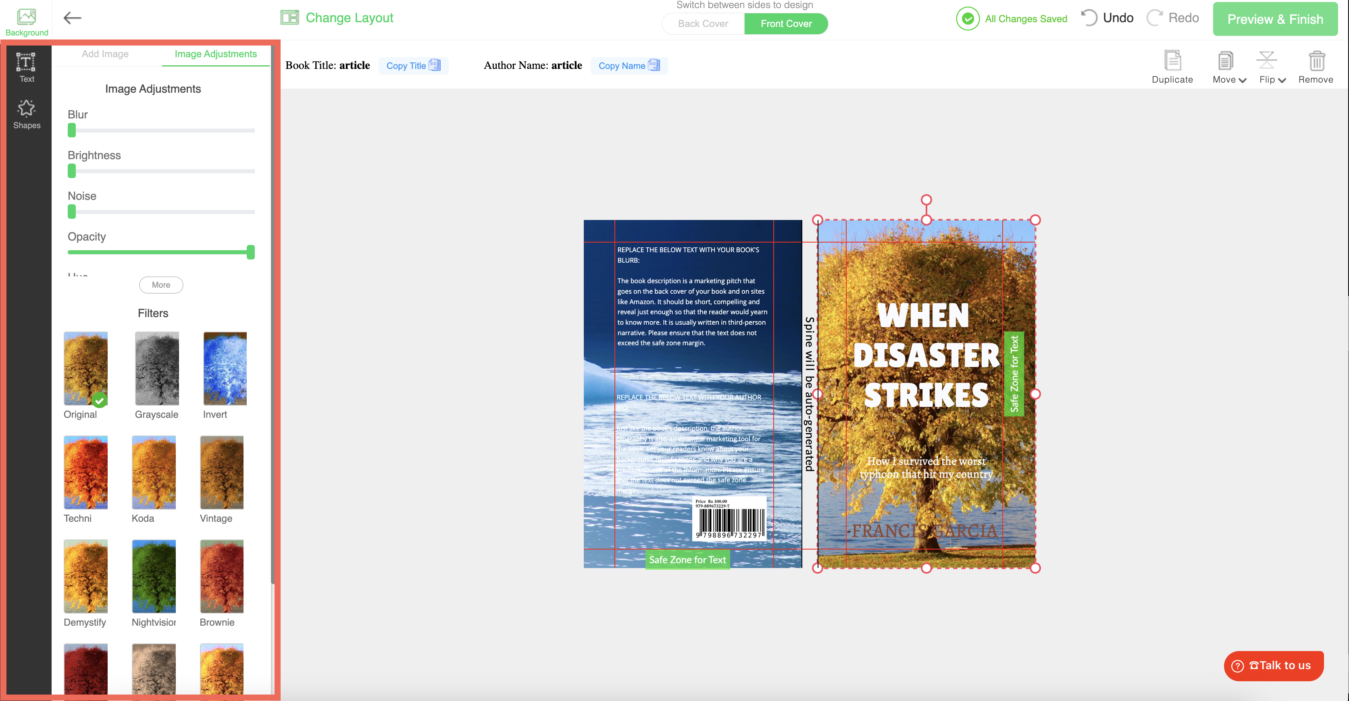The width and height of the screenshot is (1349, 701).
Task: Click the back arrow icon
Action: coord(72,18)
